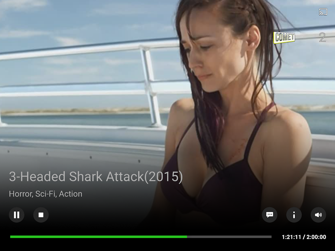Click the Horror genre label
This screenshot has width=335, height=251.
(x=21, y=194)
